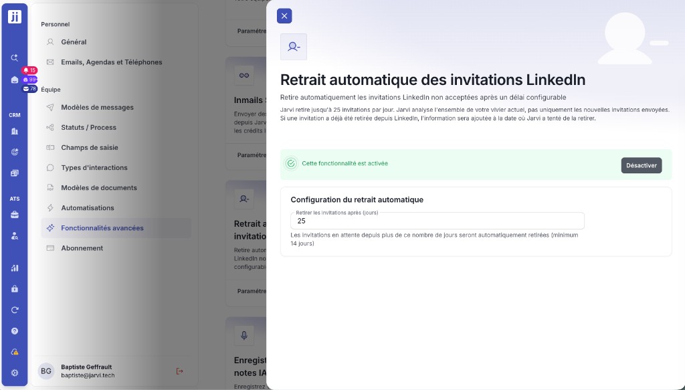
Task: Click the infinity icon on the Inmails card
Action: point(243,76)
